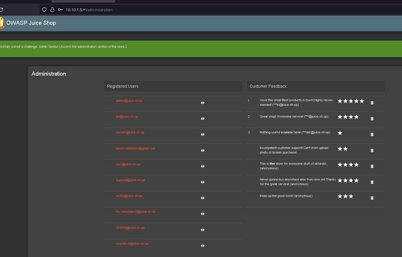View wurstbrot@juice-sh.op user details

pos(203,246)
